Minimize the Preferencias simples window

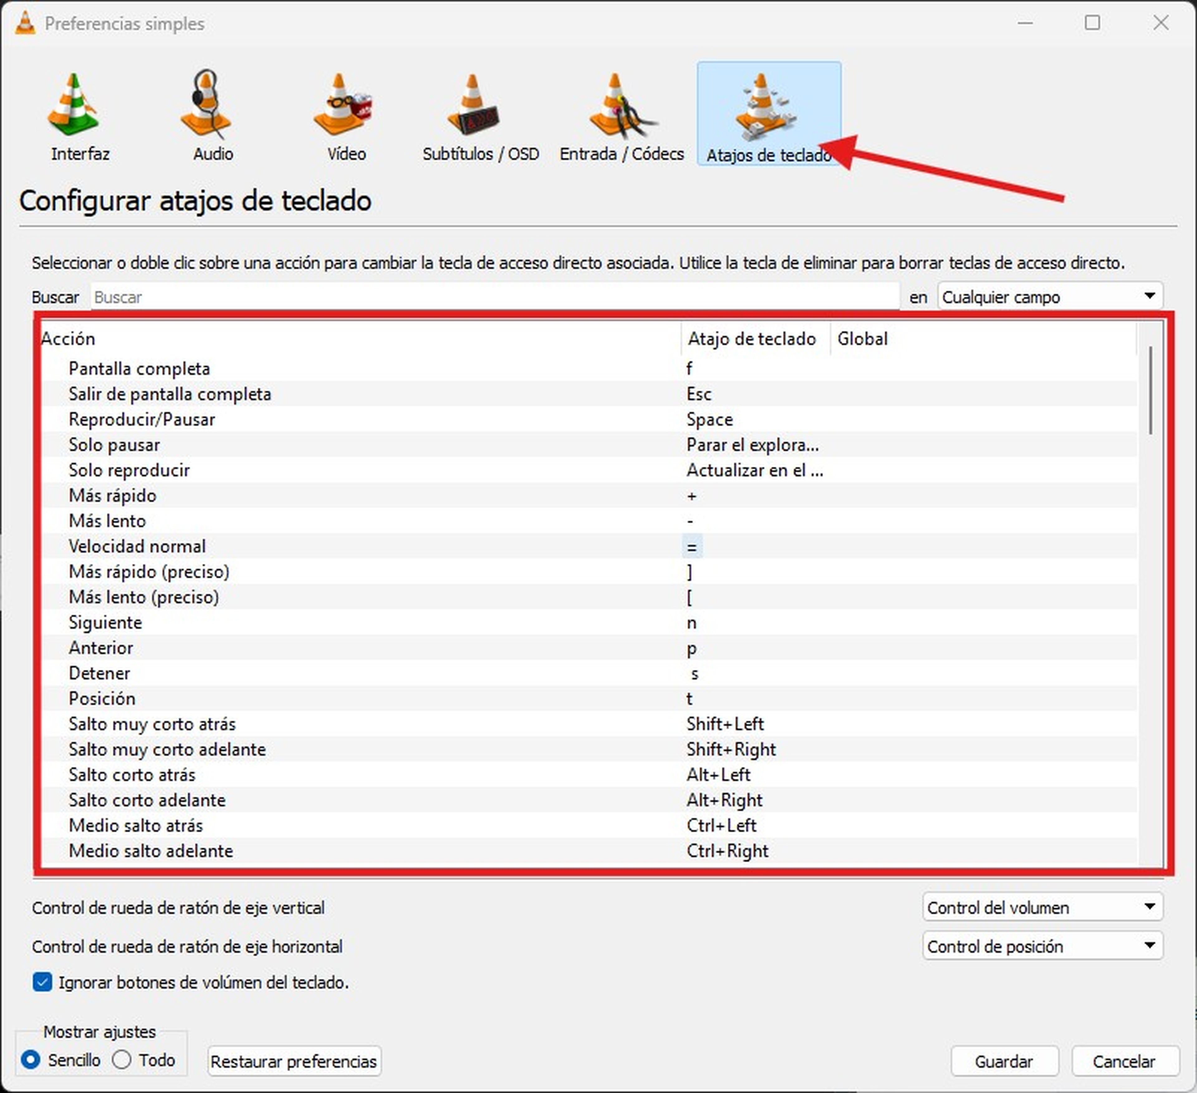[1026, 22]
